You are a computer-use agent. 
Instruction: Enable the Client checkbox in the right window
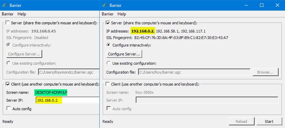click(108, 84)
